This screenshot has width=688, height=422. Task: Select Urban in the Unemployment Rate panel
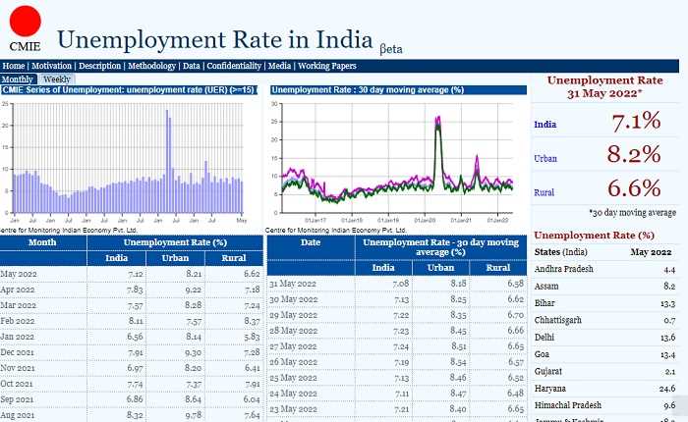[x=546, y=158]
